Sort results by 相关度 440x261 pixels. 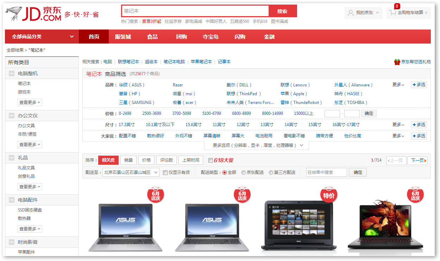coord(108,160)
